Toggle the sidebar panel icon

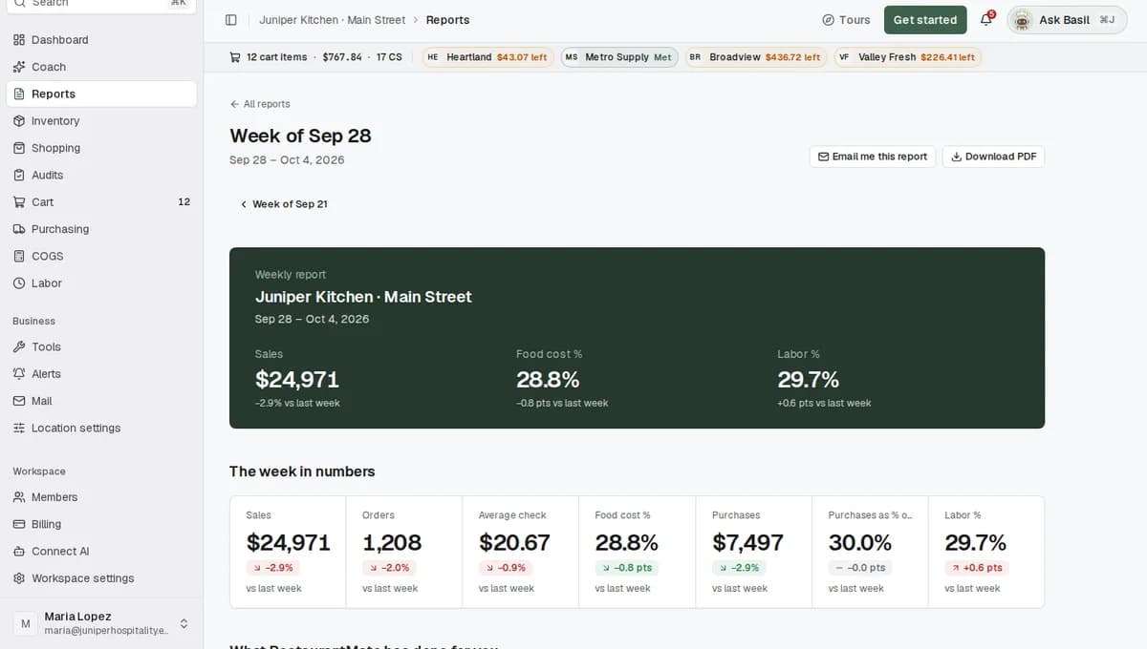230,20
